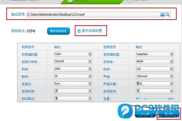Image resolution: width=182 pixels, height=121 pixels.
Task: Expand the 禁用视频 dropdown
Action: click(x=73, y=91)
